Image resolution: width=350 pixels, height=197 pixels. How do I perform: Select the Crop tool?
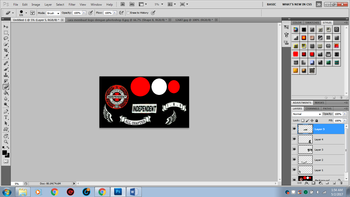[6, 50]
